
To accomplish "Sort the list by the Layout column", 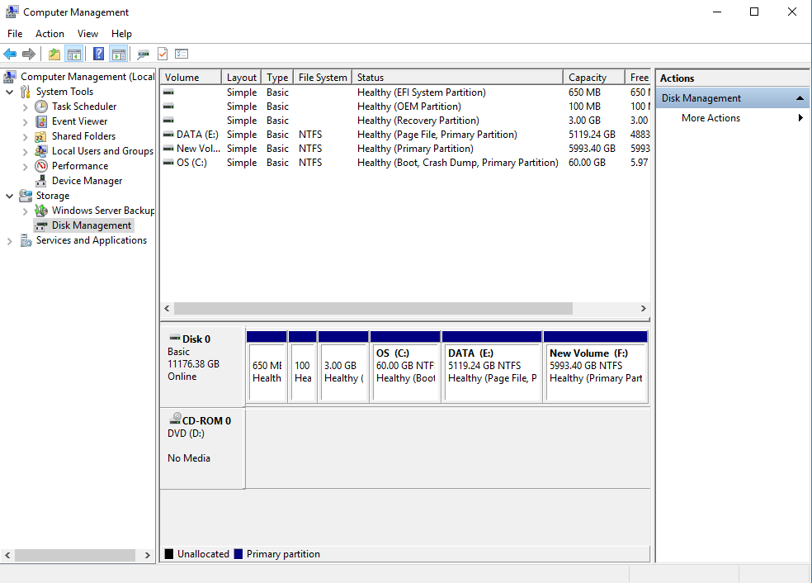I will (x=241, y=78).
